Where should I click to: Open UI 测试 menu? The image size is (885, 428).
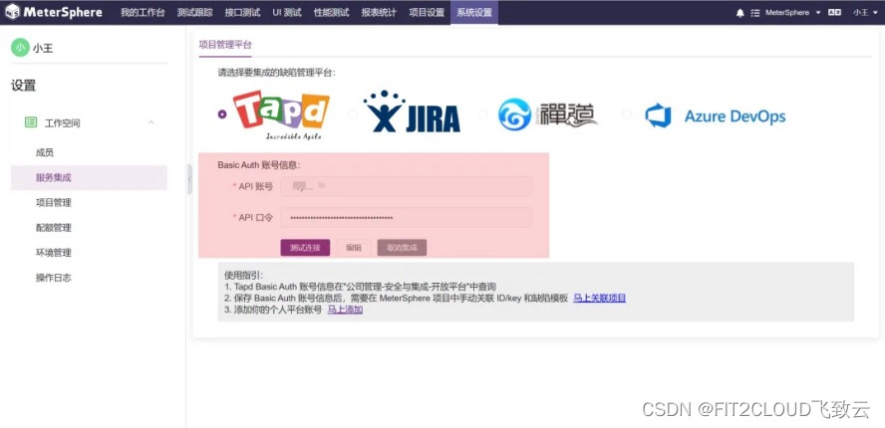287,12
